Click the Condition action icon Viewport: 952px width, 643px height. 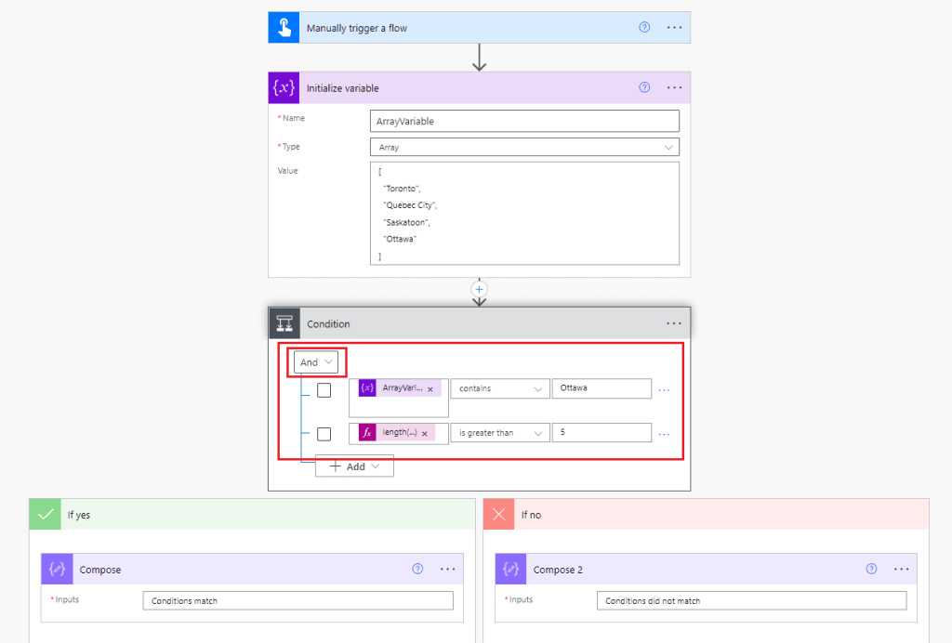284,323
